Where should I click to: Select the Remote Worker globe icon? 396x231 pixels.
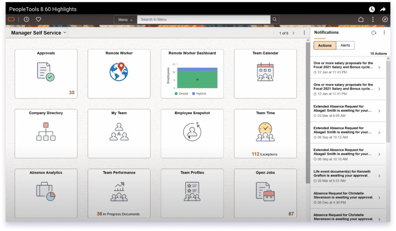[x=119, y=72]
